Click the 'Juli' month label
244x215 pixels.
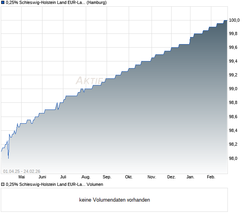pyautogui.click(x=63, y=177)
